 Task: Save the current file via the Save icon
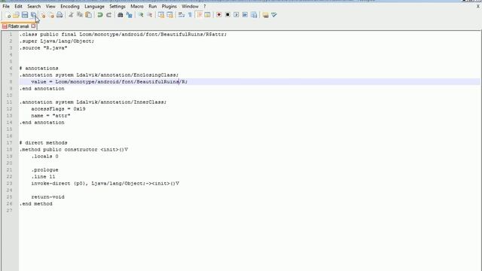25,15
